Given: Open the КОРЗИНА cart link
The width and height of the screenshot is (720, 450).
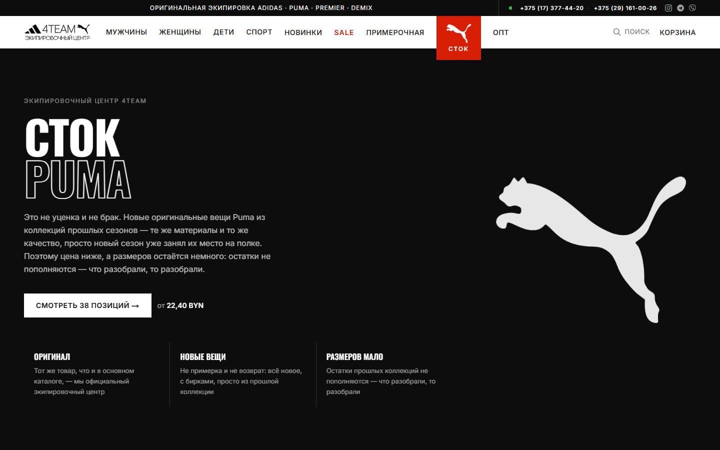Looking at the screenshot, I should coord(677,32).
